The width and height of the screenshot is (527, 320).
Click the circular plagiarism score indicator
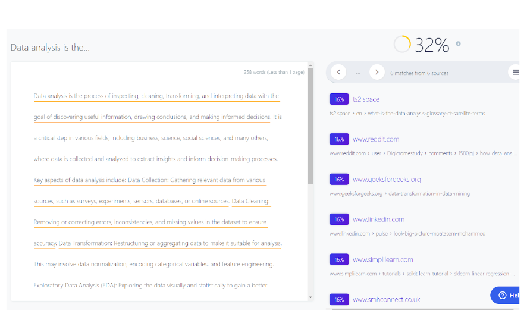[402, 44]
